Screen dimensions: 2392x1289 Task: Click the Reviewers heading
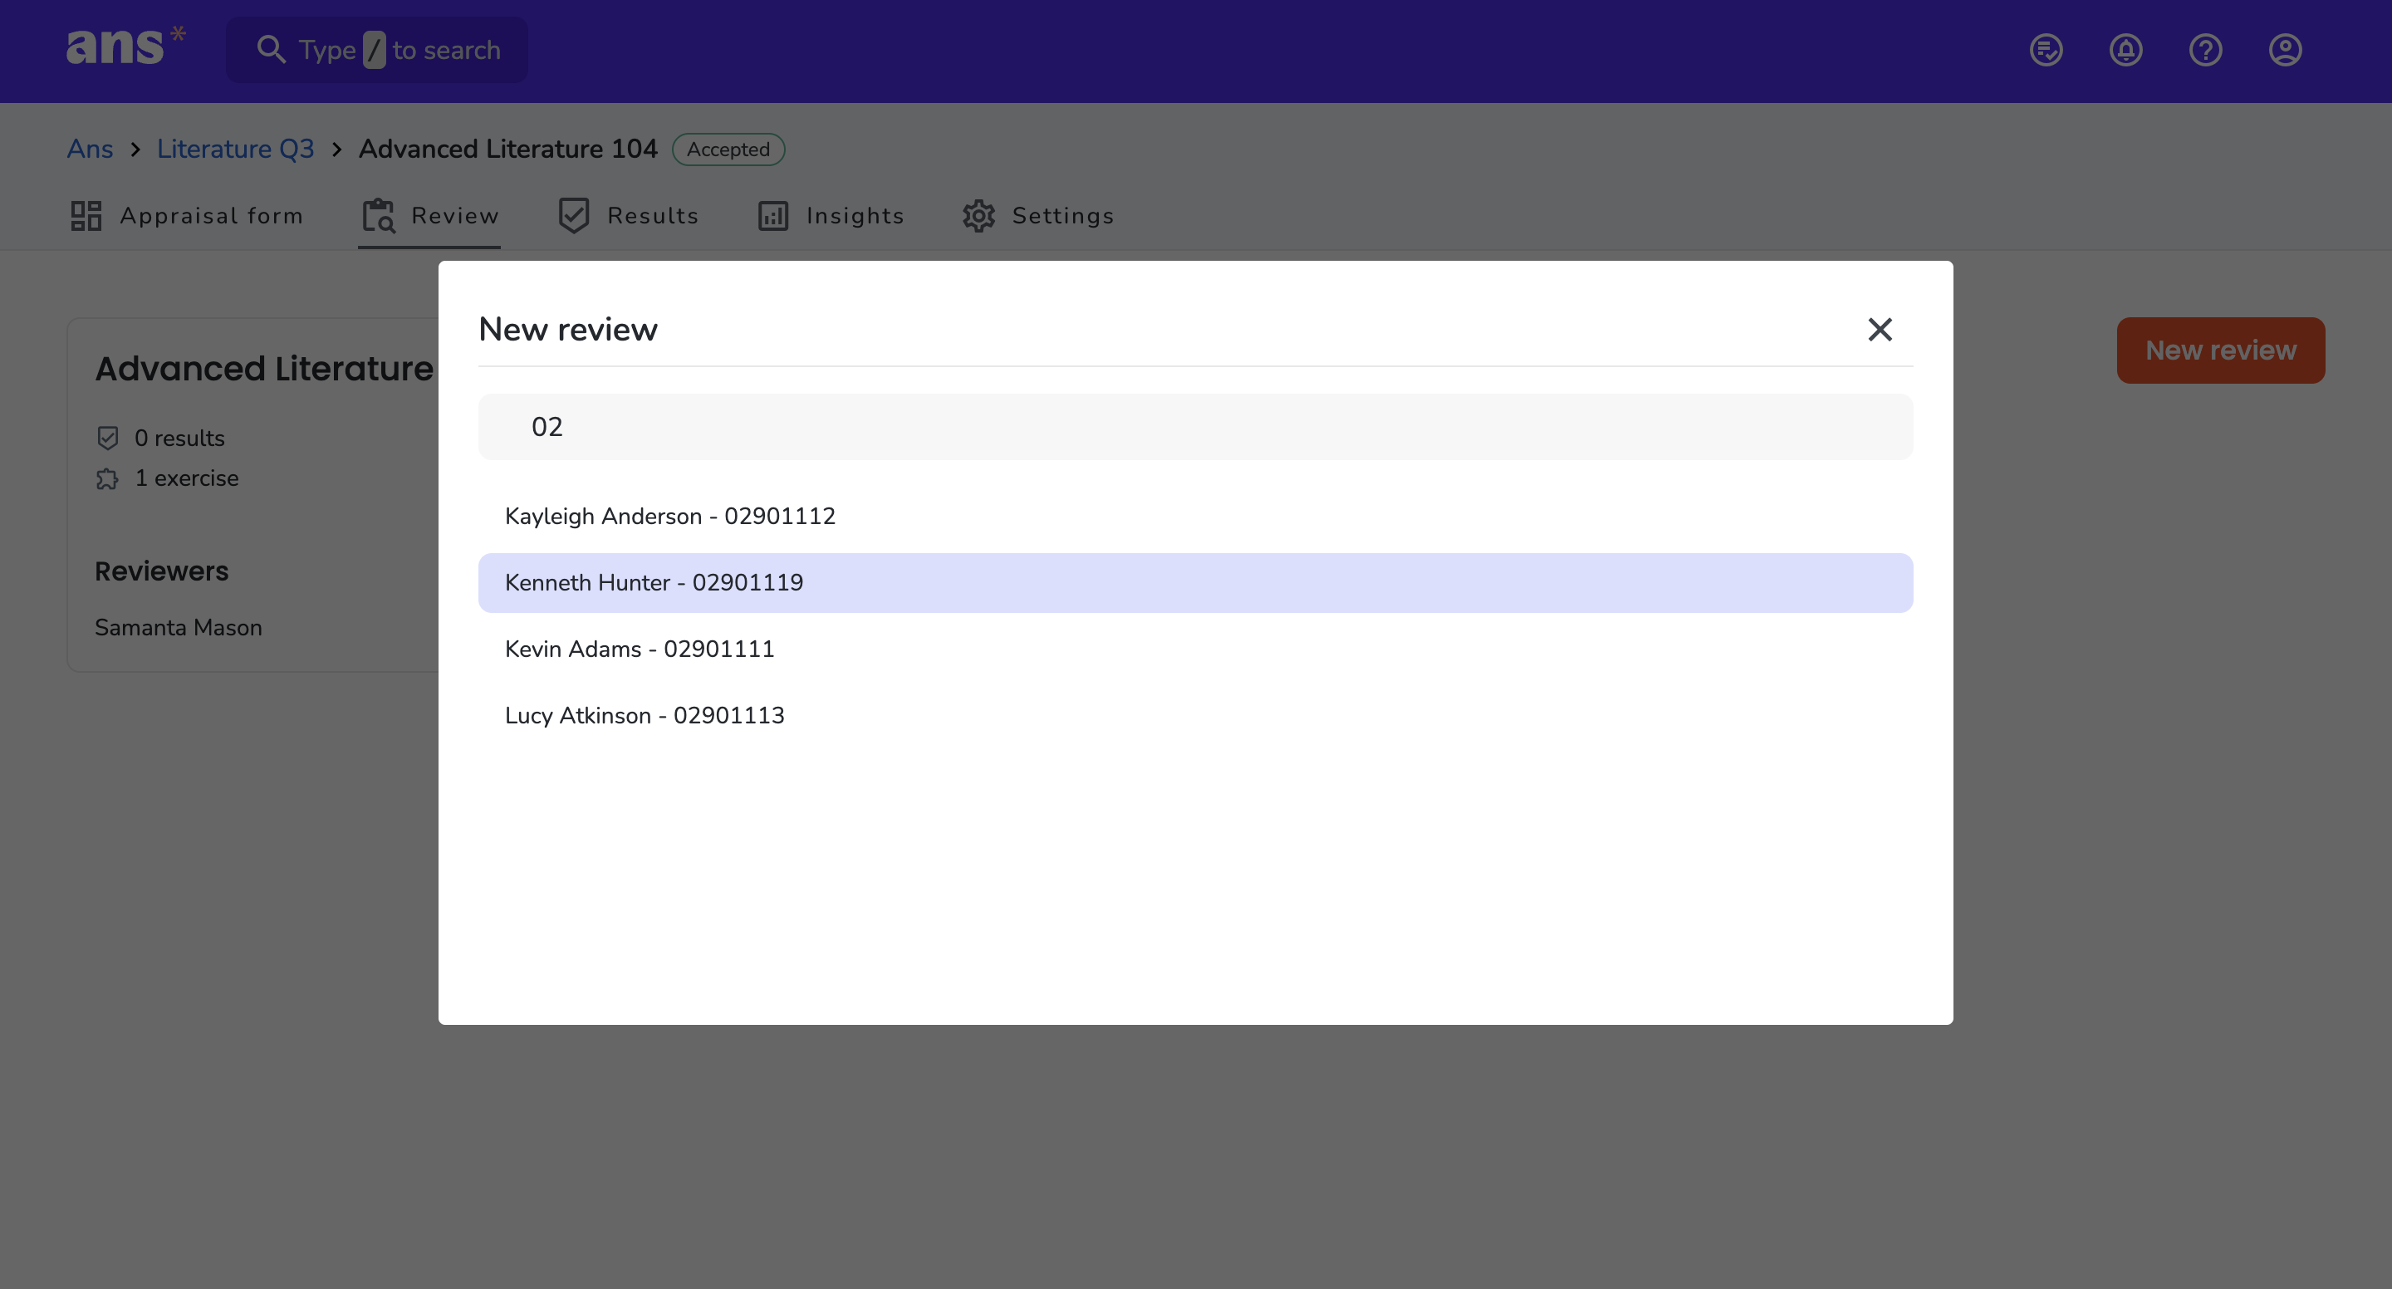162,571
